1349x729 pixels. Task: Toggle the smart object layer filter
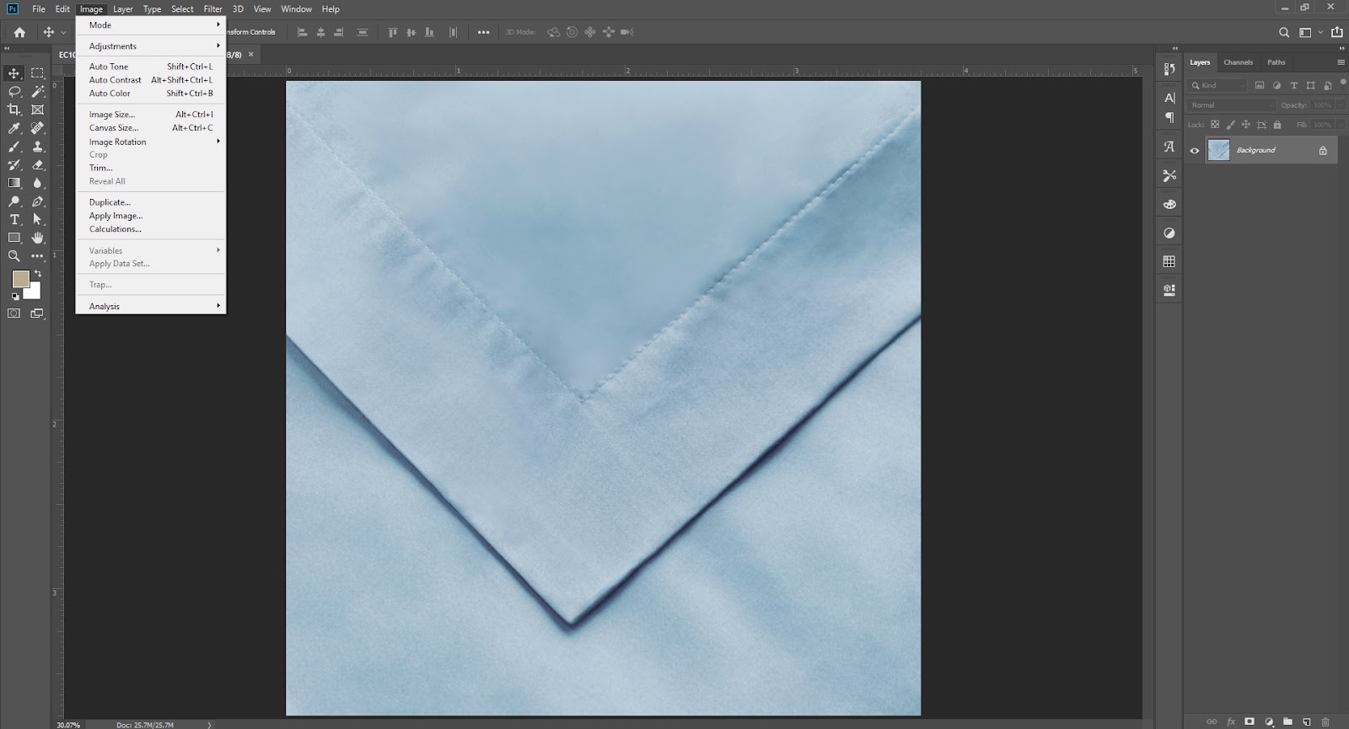1327,85
